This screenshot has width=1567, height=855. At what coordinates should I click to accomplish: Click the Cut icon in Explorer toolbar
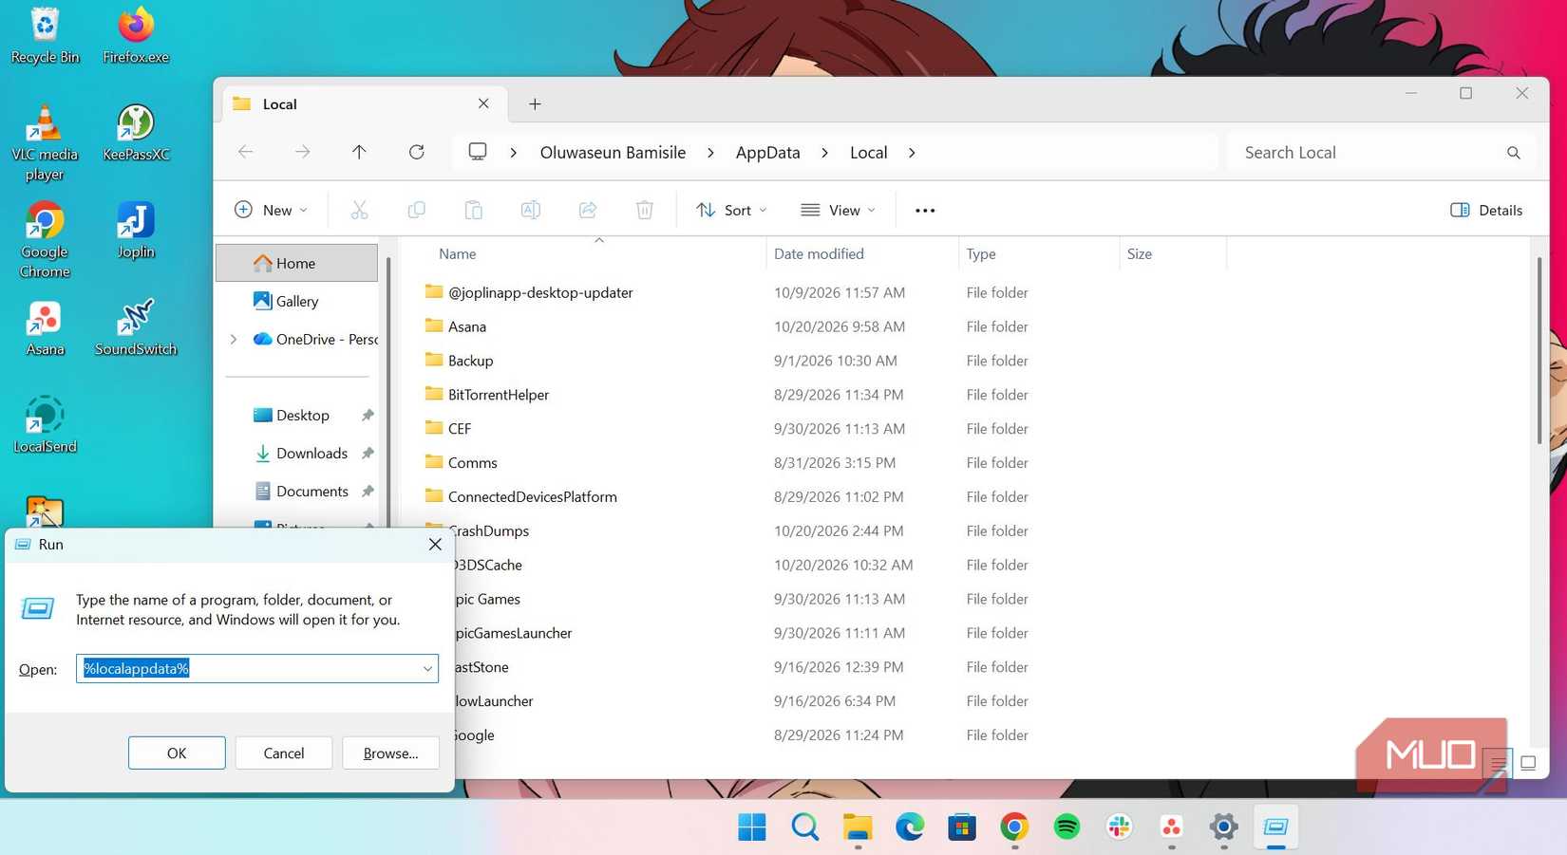click(359, 210)
